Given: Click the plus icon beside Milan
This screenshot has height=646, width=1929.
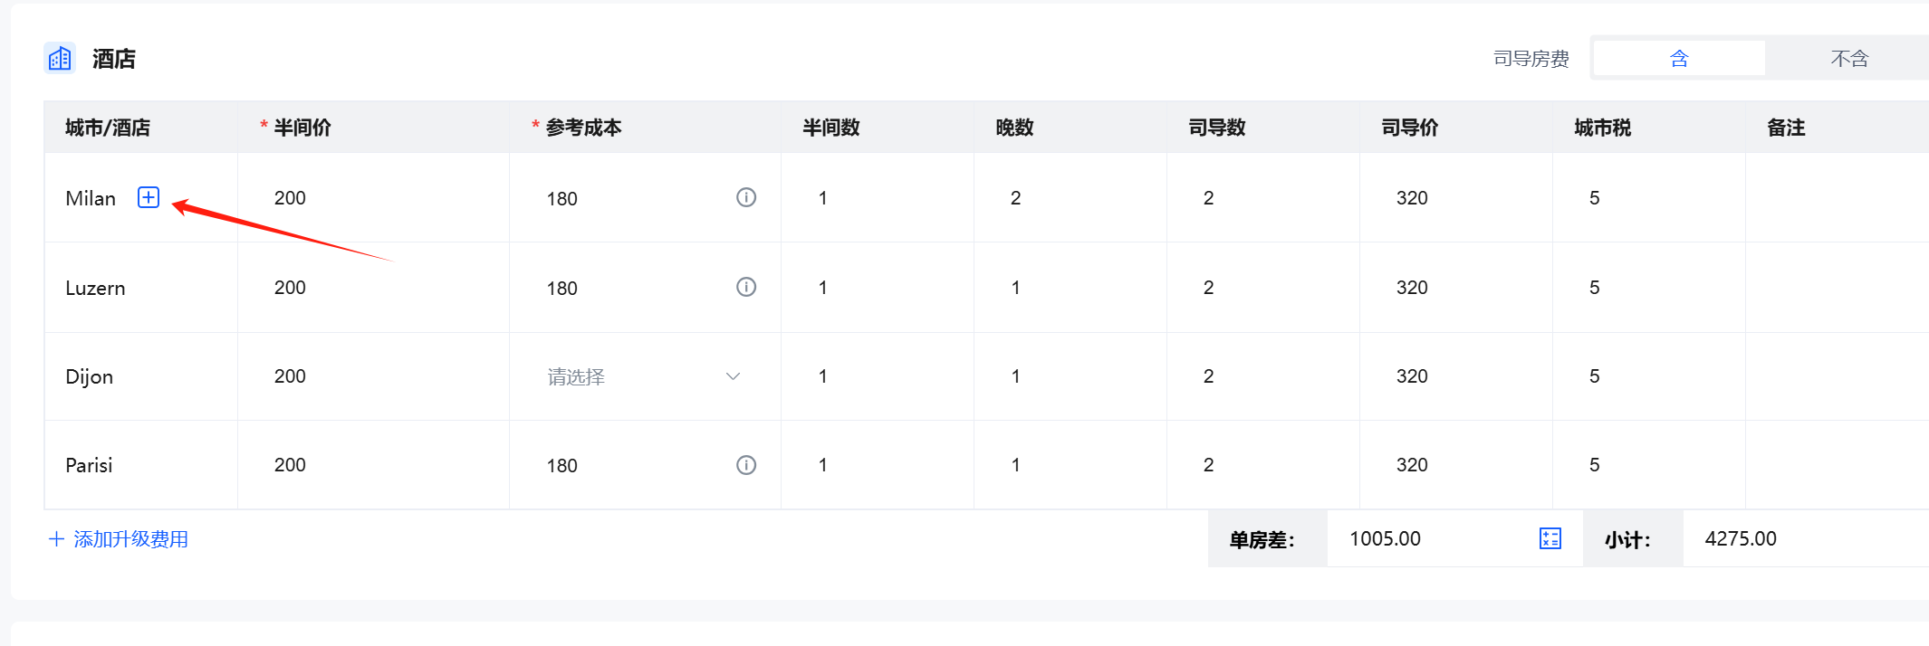Looking at the screenshot, I should click(149, 197).
